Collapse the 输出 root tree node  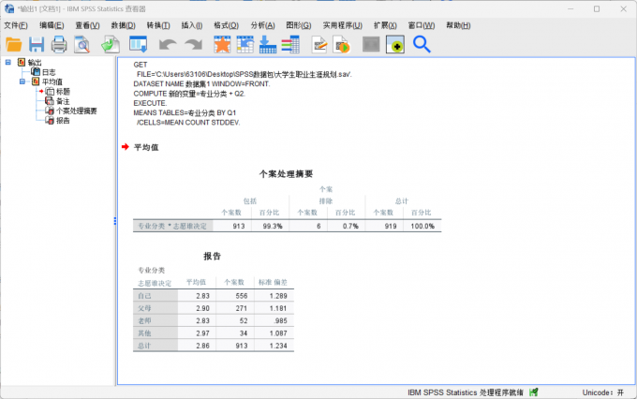[x=8, y=63]
